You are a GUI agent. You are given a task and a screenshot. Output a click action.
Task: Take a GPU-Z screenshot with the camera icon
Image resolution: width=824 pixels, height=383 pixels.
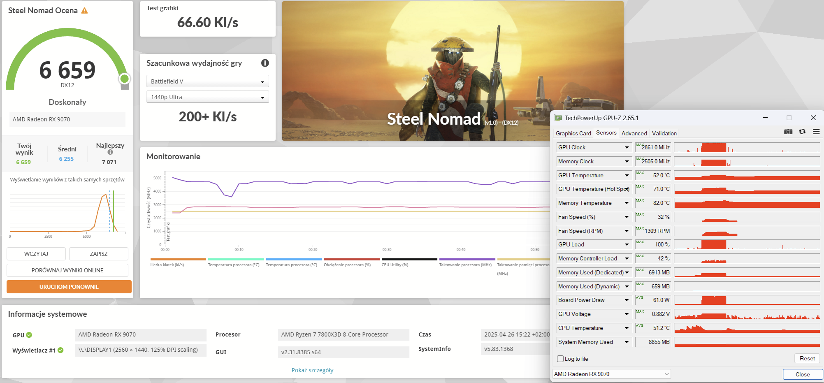[x=788, y=132]
